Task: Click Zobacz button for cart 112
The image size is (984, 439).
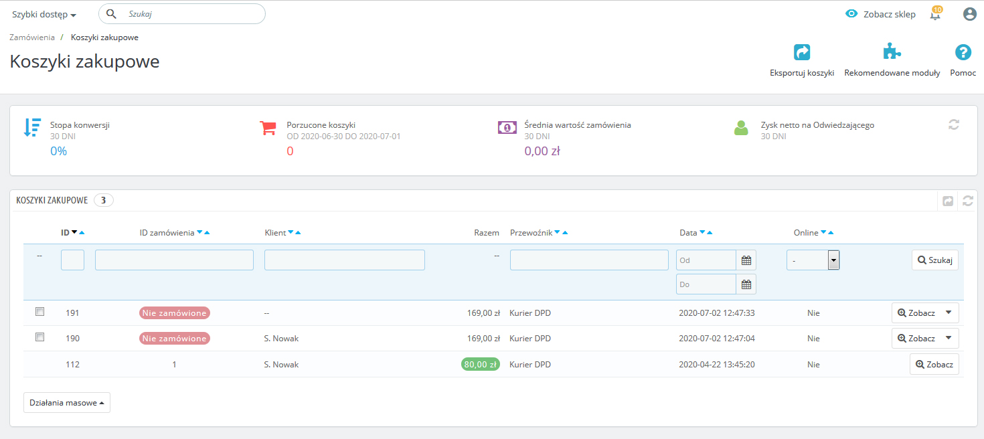Action: tap(934, 364)
